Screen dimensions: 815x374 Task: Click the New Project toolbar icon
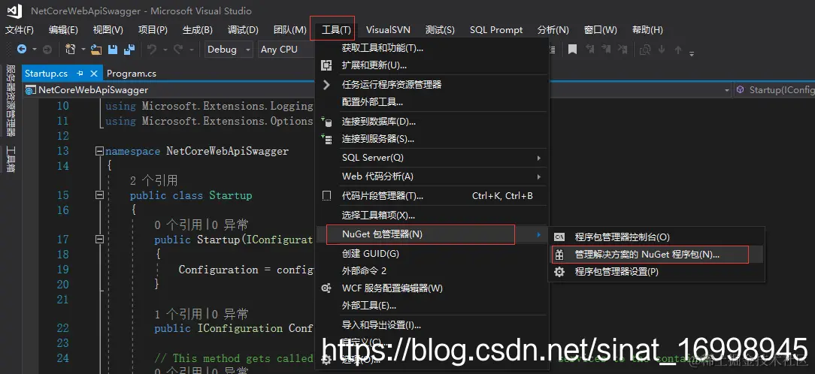click(x=71, y=50)
